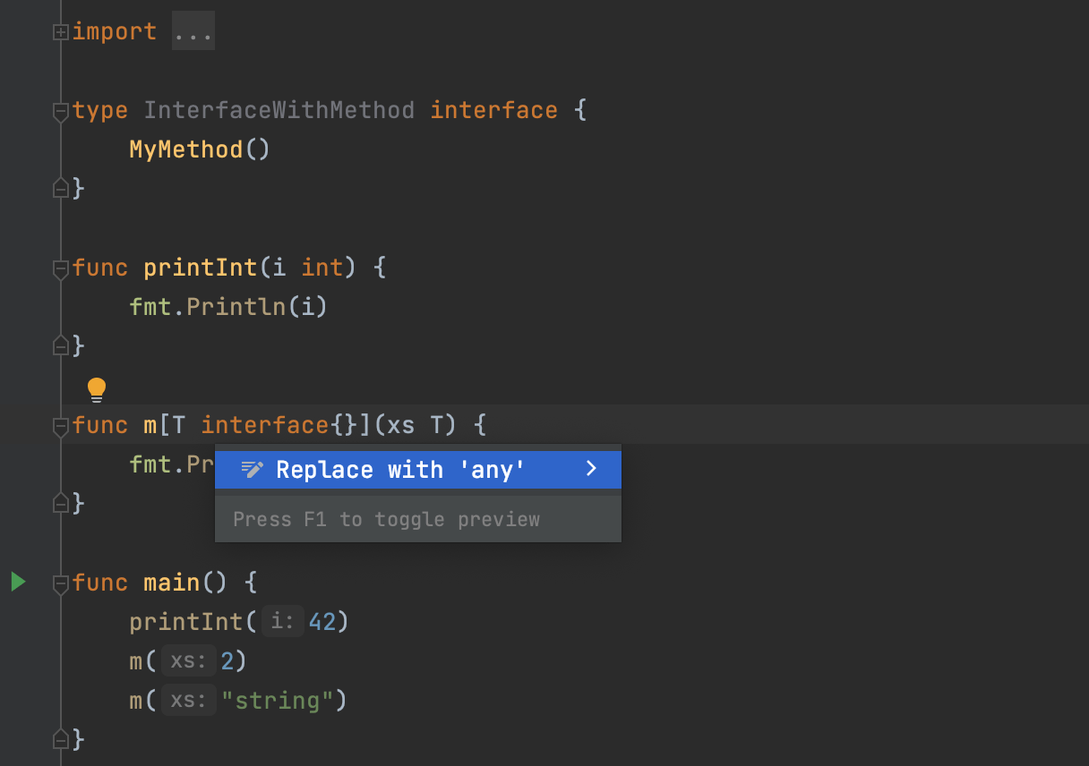This screenshot has width=1089, height=766.
Task: Click the InterfaceWithMethod type name
Action: (279, 111)
